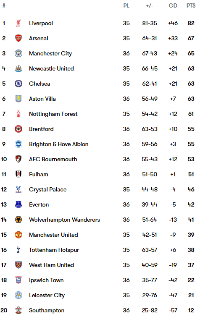200x322 pixels.
Task: Sort table by PTS column header
Action: coord(191,6)
